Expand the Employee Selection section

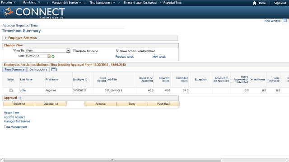[x=5, y=38]
